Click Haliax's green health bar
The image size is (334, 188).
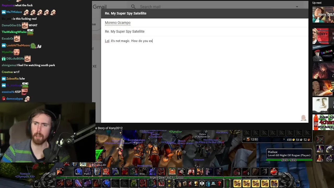pos(289,160)
